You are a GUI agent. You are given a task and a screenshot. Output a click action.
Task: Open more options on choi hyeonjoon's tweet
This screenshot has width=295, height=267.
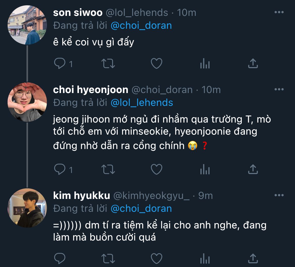(279, 89)
